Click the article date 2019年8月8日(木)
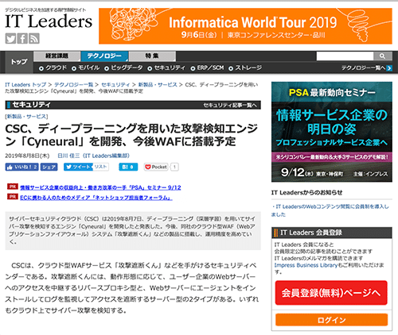This screenshot has height=335, width=398. click(27, 156)
